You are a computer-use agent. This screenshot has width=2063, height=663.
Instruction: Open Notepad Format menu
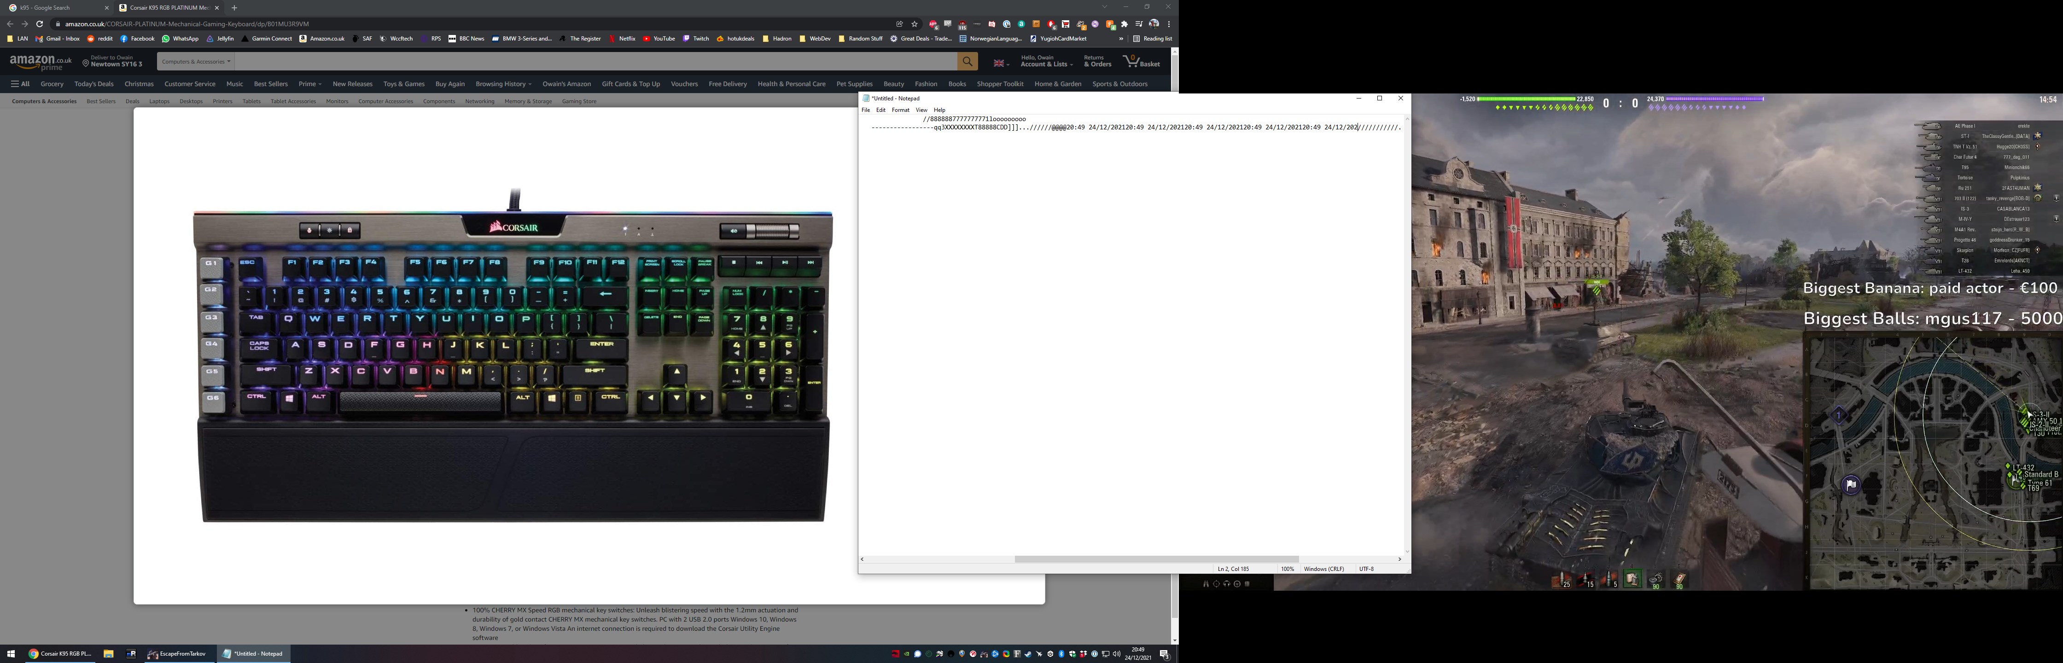pyautogui.click(x=901, y=110)
